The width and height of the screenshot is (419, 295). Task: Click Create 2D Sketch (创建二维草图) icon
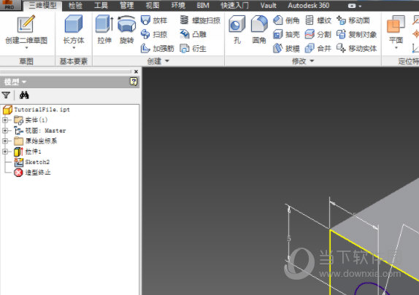(x=26, y=24)
